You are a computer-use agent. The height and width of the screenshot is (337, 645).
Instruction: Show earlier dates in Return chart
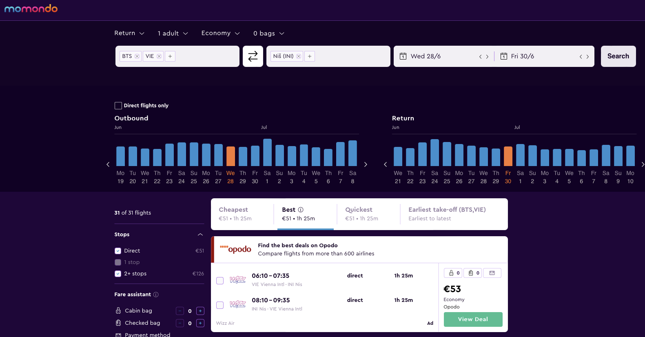[386, 164]
